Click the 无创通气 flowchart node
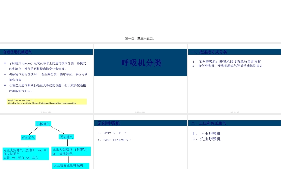Viewport: 281px width, 169px height. [67, 137]
